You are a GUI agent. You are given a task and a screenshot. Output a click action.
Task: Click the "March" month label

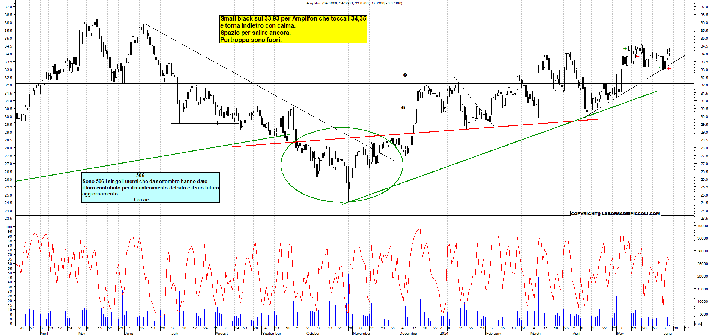(x=535, y=333)
